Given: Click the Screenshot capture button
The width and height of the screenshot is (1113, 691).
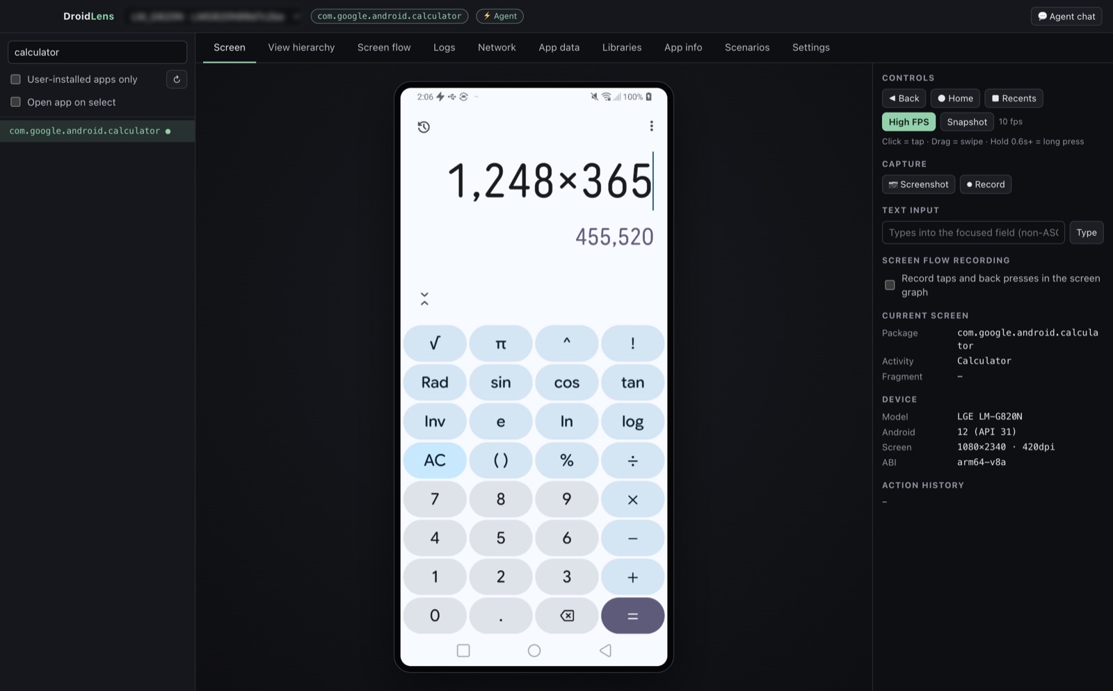Looking at the screenshot, I should (918, 184).
